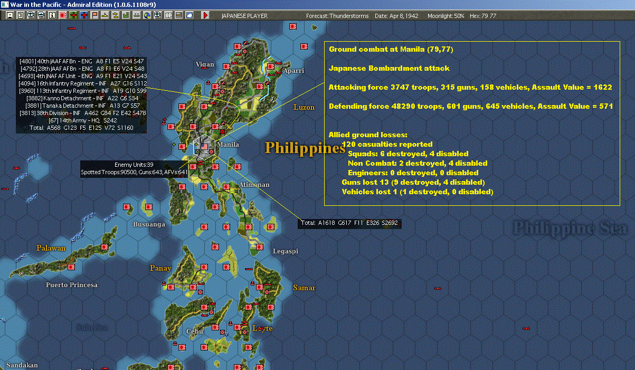Screen dimensions: 635x370
Task: Click the Kanno Detachment row
Action: 82,98
